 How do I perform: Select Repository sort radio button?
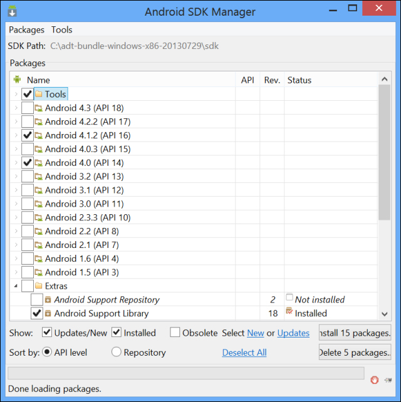click(116, 352)
